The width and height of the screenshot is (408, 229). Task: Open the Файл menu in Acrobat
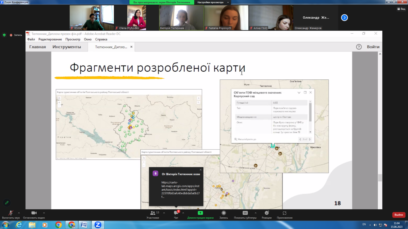[31, 40]
